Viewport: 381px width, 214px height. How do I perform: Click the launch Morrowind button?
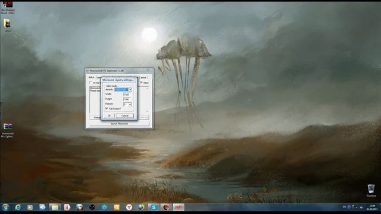tap(119, 124)
